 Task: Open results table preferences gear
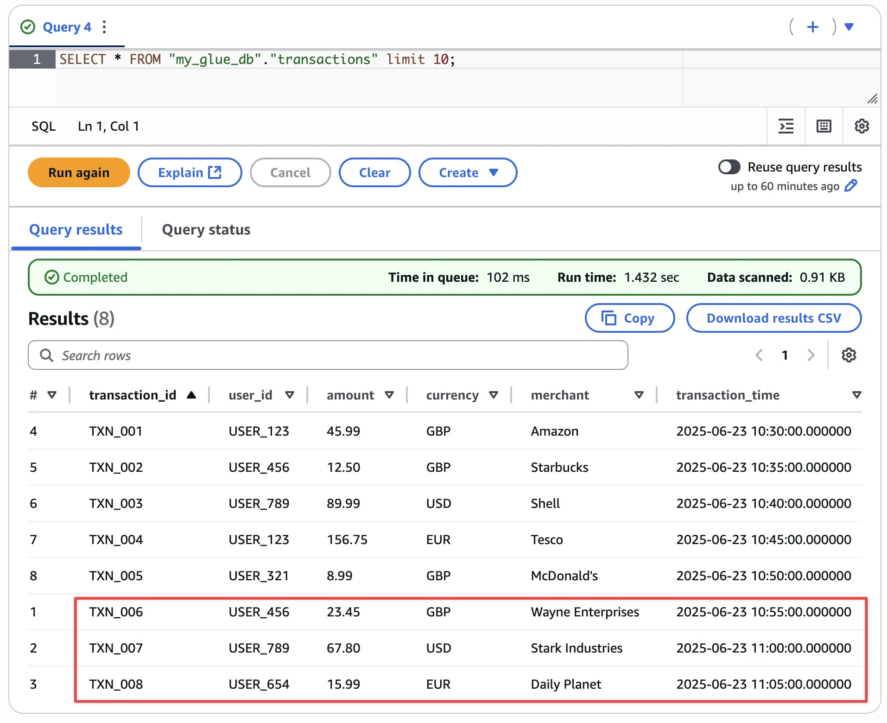pos(849,355)
